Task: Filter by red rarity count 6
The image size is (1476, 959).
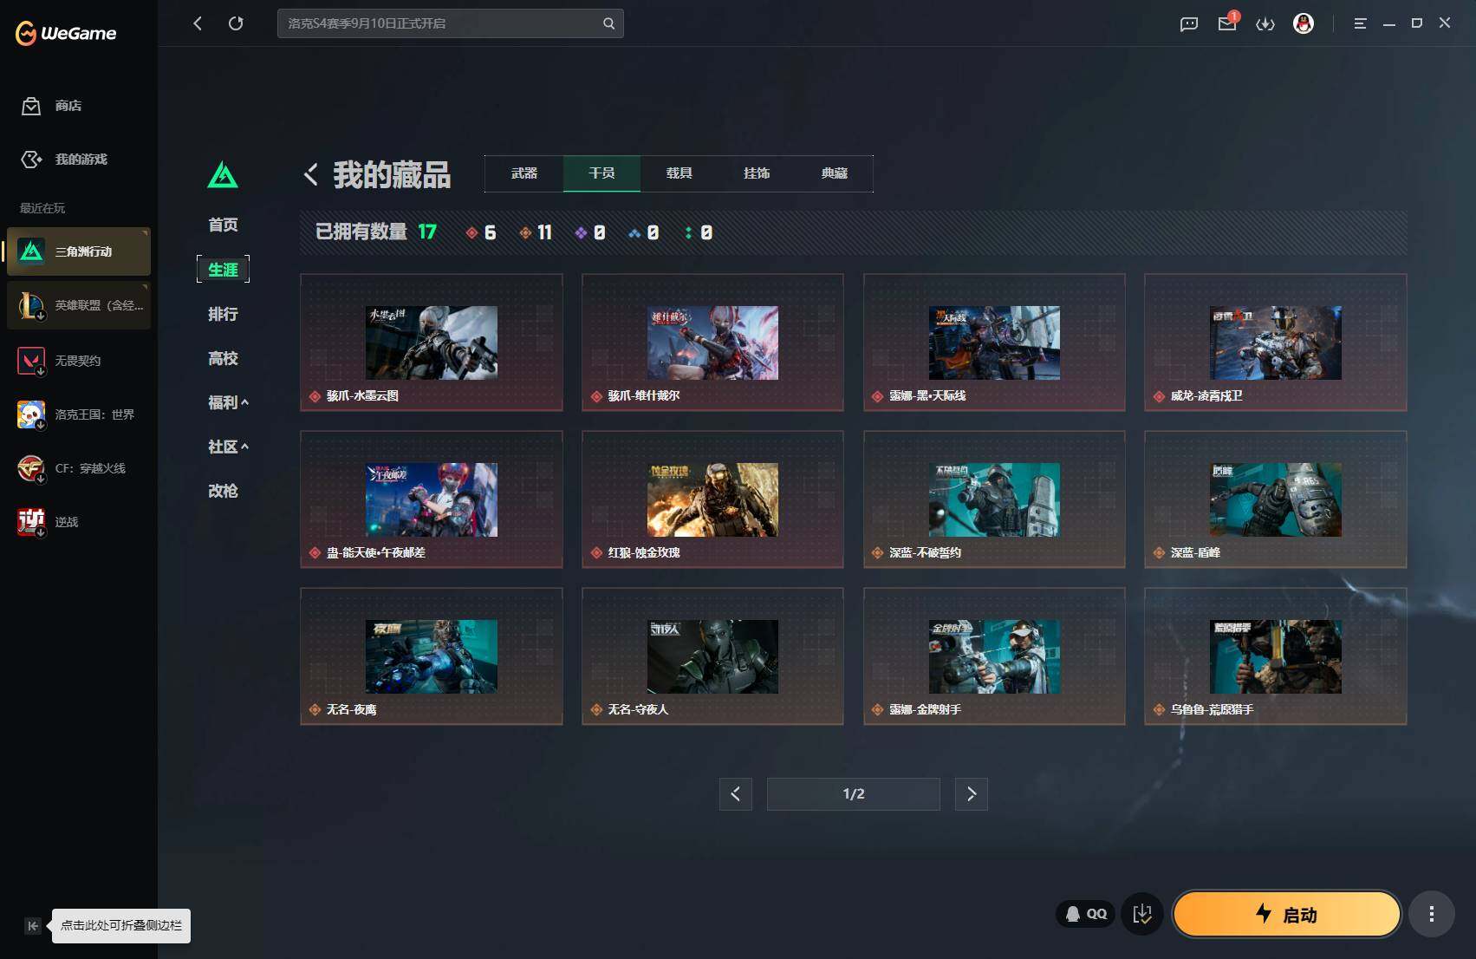Action: 481,232
